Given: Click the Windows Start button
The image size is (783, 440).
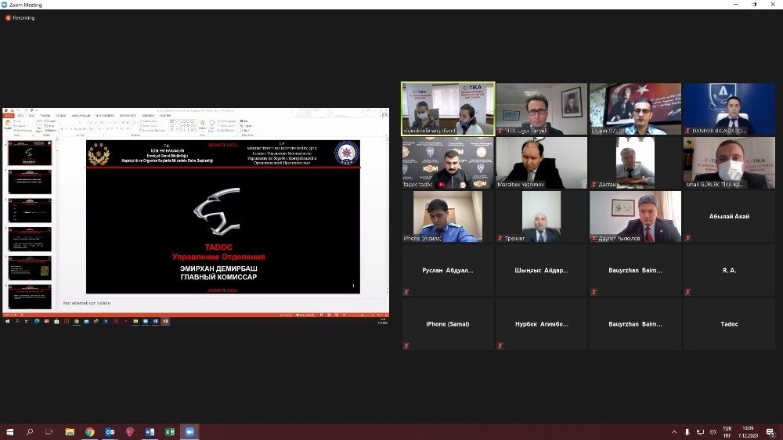Looking at the screenshot, I should (x=9, y=431).
